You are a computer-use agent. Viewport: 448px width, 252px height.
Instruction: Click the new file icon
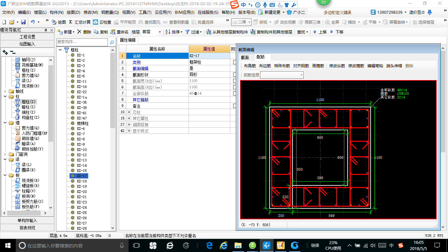coord(4,22)
